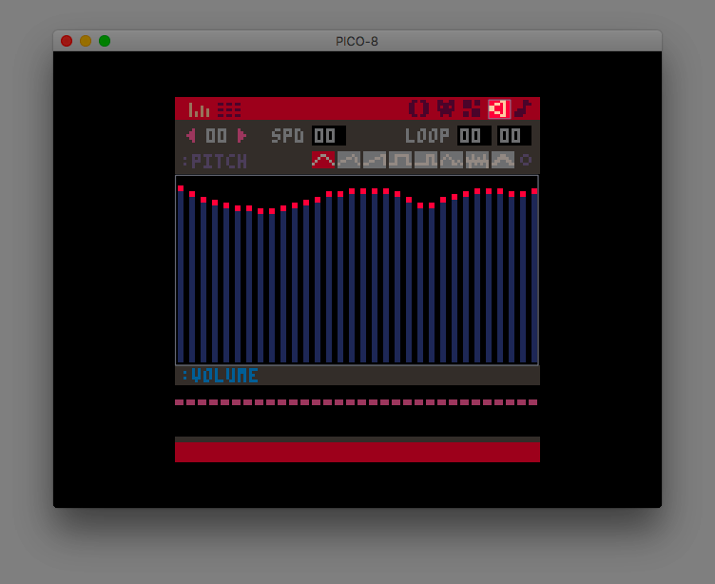Select the phaser waveform instrument
The image size is (715, 584).
(503, 160)
